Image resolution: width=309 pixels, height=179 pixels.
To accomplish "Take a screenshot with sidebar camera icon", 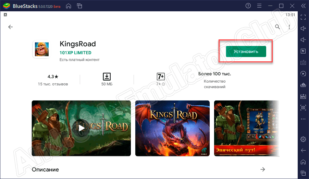I will (303, 107).
